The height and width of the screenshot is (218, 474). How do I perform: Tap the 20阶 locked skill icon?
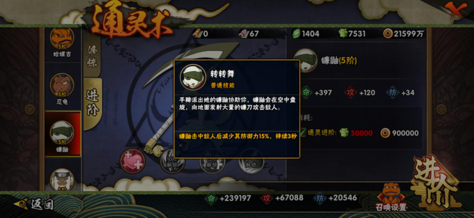(x=251, y=162)
